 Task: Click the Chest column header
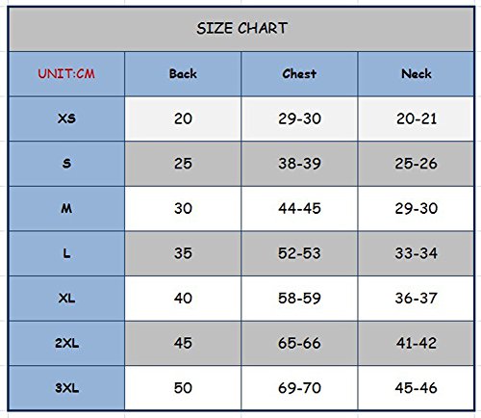click(x=299, y=74)
